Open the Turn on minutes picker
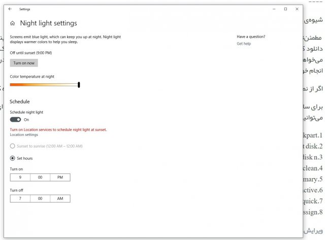This screenshot has width=325, height=240. [40, 178]
